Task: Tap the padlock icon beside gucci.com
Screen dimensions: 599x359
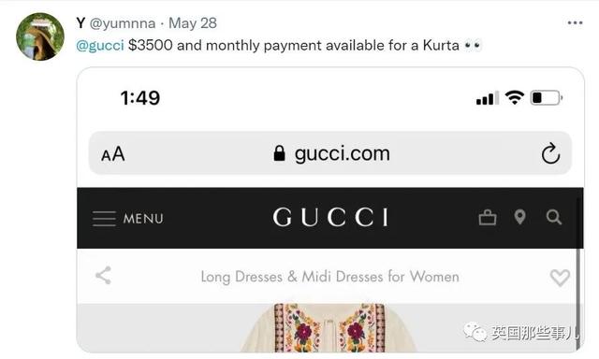Action: (x=279, y=153)
